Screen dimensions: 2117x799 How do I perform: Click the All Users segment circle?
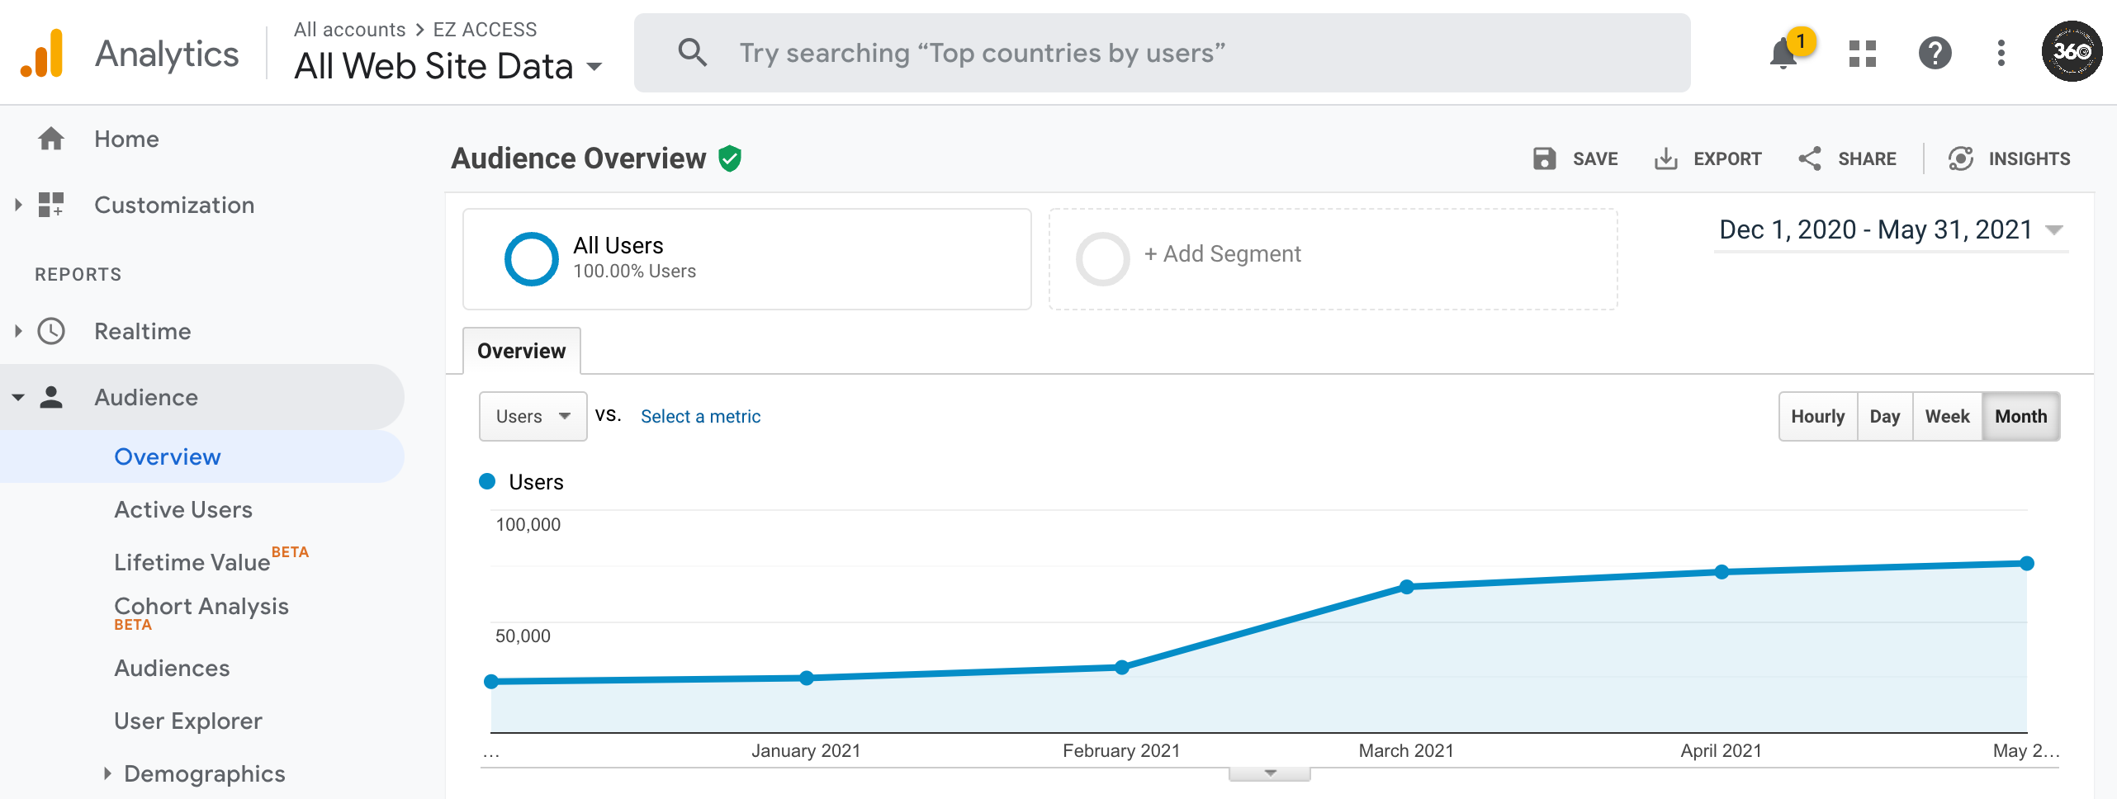pos(532,259)
